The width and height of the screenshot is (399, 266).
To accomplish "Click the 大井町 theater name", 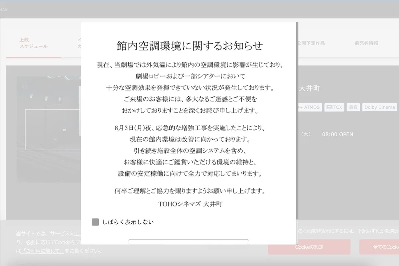I will coord(309,88).
